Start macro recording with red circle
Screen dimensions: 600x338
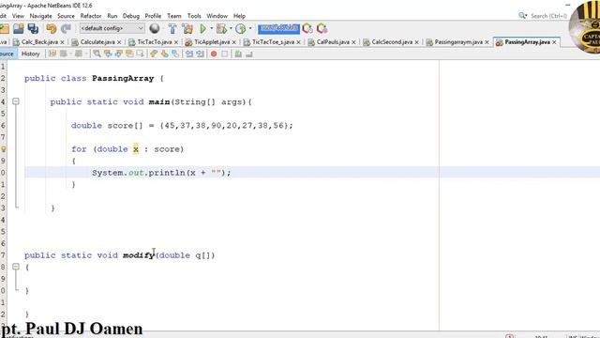(214, 54)
